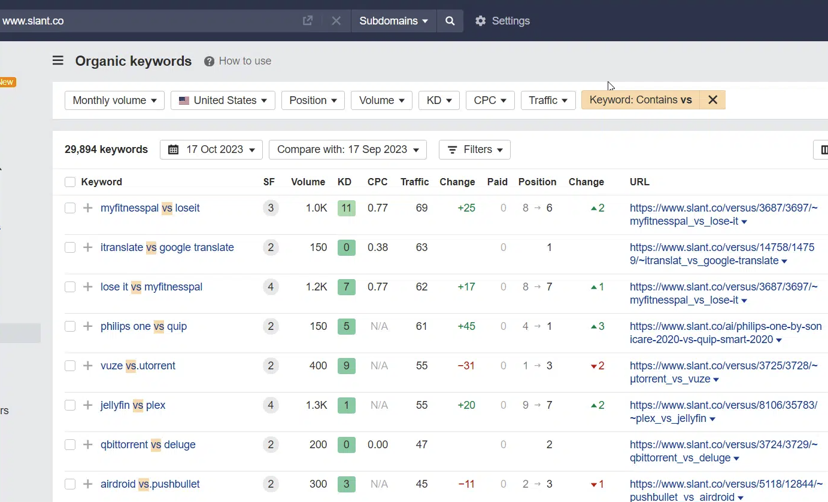Sort by Keyword column header
Screen dimensions: 828x502
pyautogui.click(x=102, y=182)
